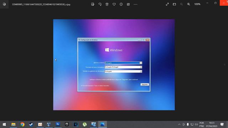
Task: Share the photo using the share icon
Action: [x=128, y=4]
